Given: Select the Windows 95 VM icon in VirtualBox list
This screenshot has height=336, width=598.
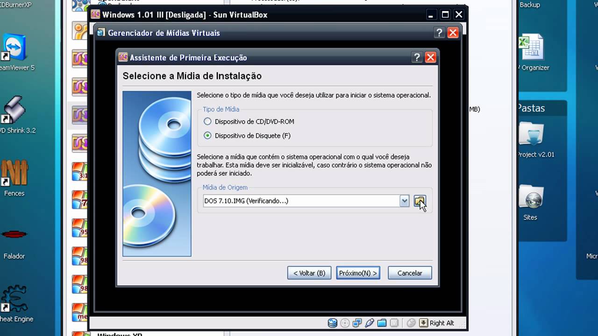Looking at the screenshot, I should click(x=79, y=228).
